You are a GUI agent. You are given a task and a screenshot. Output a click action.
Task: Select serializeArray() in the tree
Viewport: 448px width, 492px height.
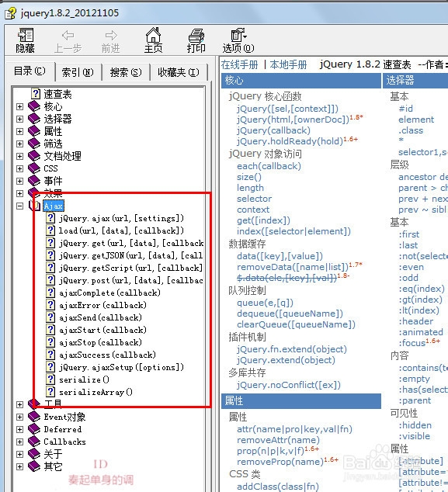pos(96,392)
